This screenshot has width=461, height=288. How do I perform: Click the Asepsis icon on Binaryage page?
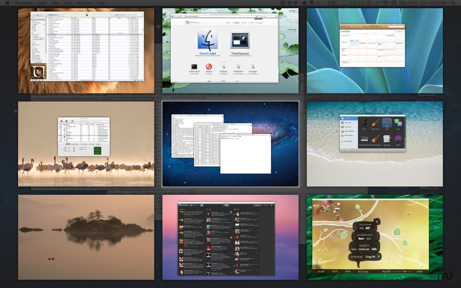209,67
